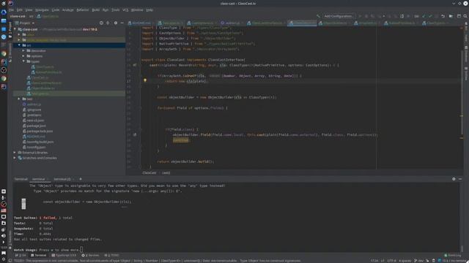
Task: Click the terminal input after Watch Usage
Action: coord(81,250)
